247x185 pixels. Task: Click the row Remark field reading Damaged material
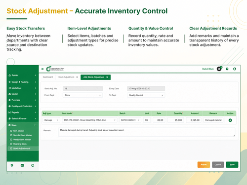(213, 120)
